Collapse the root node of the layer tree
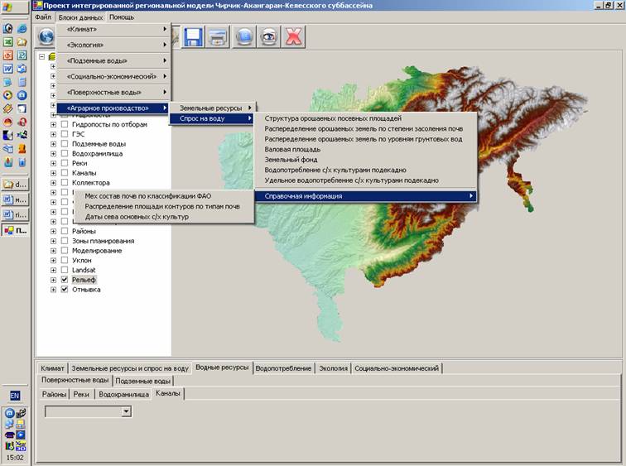626x466 pixels. [x=42, y=56]
